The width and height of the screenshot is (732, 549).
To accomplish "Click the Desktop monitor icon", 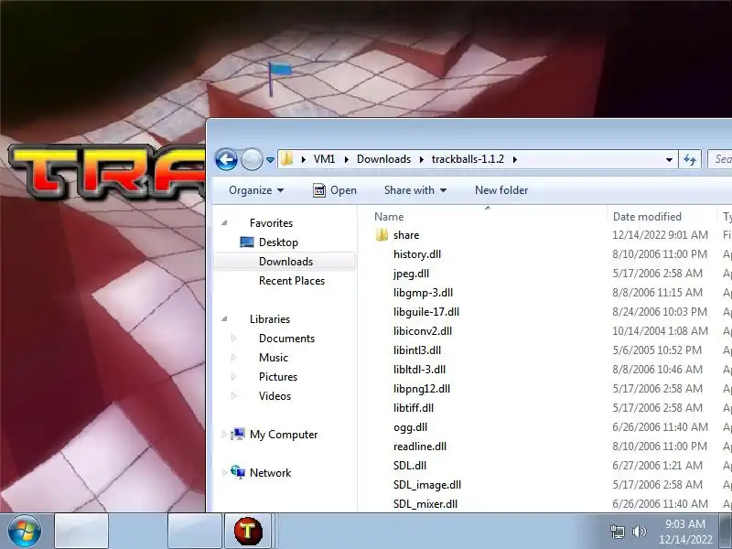I will pyautogui.click(x=247, y=242).
